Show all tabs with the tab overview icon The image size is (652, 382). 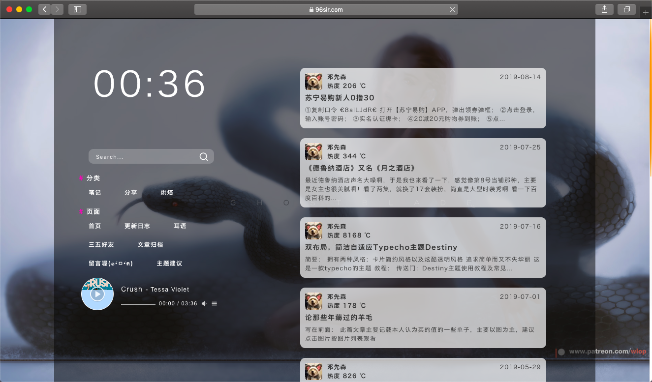coord(626,9)
